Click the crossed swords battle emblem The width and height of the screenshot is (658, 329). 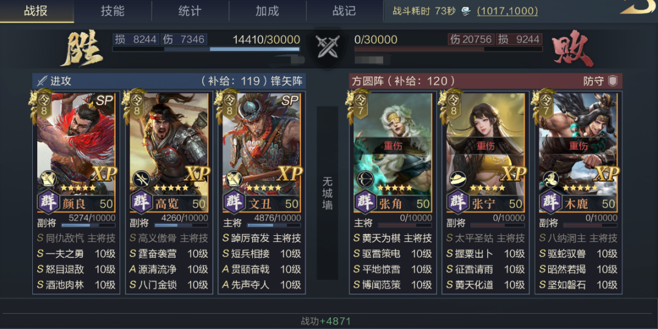(328, 46)
